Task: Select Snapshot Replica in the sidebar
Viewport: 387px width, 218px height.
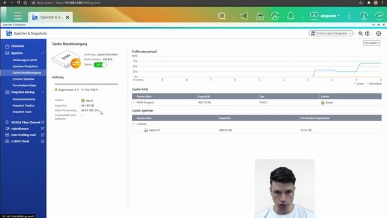Action: coord(23,105)
